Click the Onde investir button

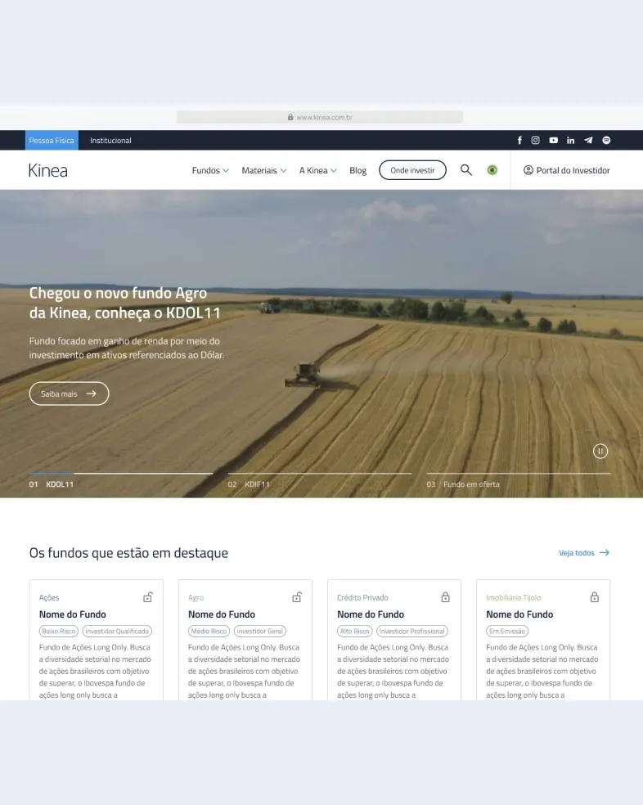pyautogui.click(x=412, y=170)
